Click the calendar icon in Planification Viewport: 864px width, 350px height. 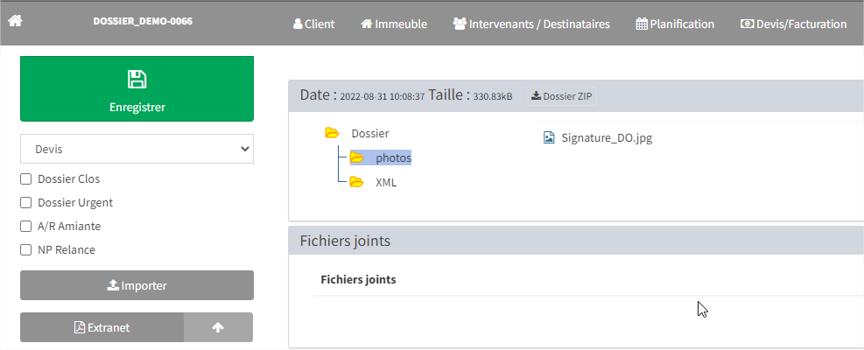[642, 24]
